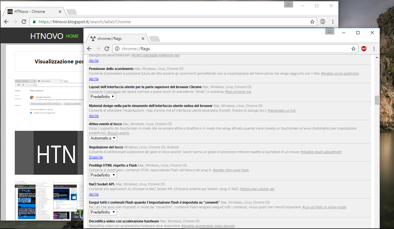Open the #disable-accelerated-video-decode anchor link
The image size is (394, 229).
208,226
